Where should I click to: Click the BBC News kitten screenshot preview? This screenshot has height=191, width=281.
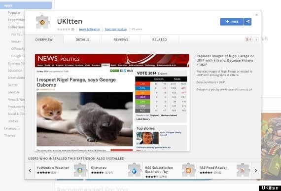coord(112,103)
